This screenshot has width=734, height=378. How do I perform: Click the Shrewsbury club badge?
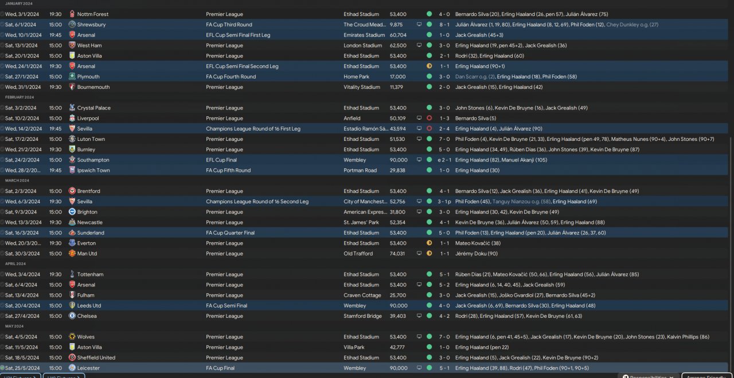pyautogui.click(x=72, y=25)
